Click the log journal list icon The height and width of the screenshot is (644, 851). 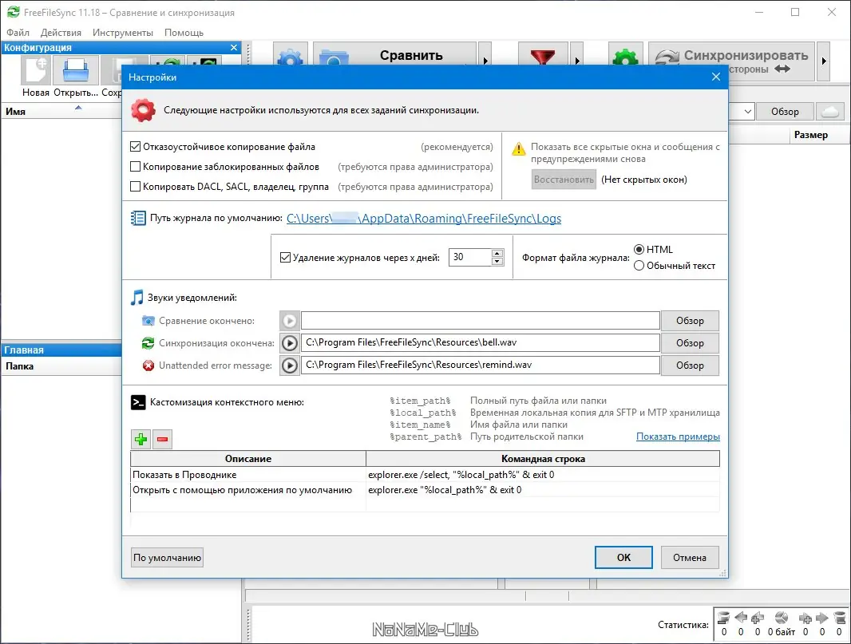138,218
